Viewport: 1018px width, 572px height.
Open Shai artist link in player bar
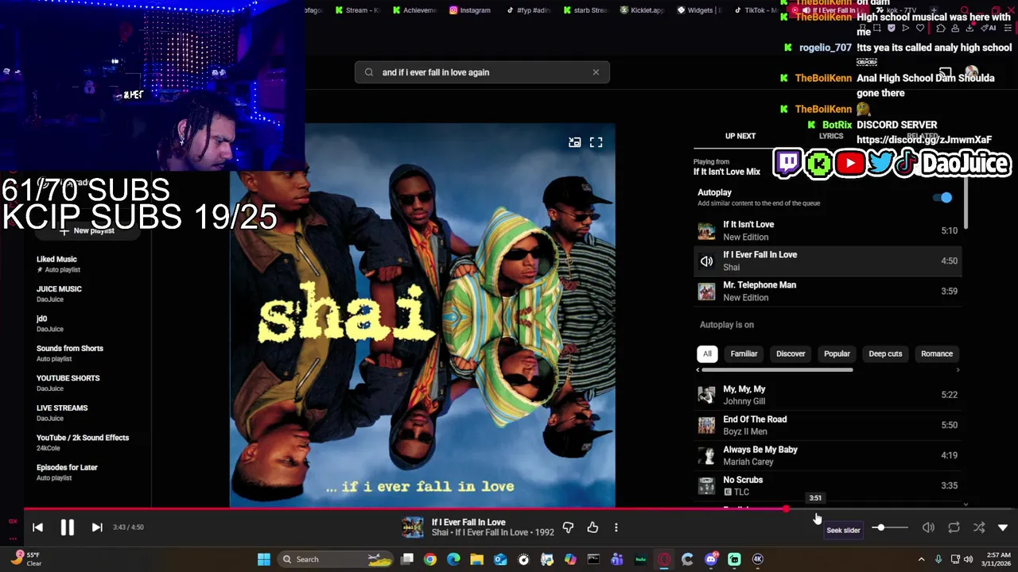[x=440, y=532]
